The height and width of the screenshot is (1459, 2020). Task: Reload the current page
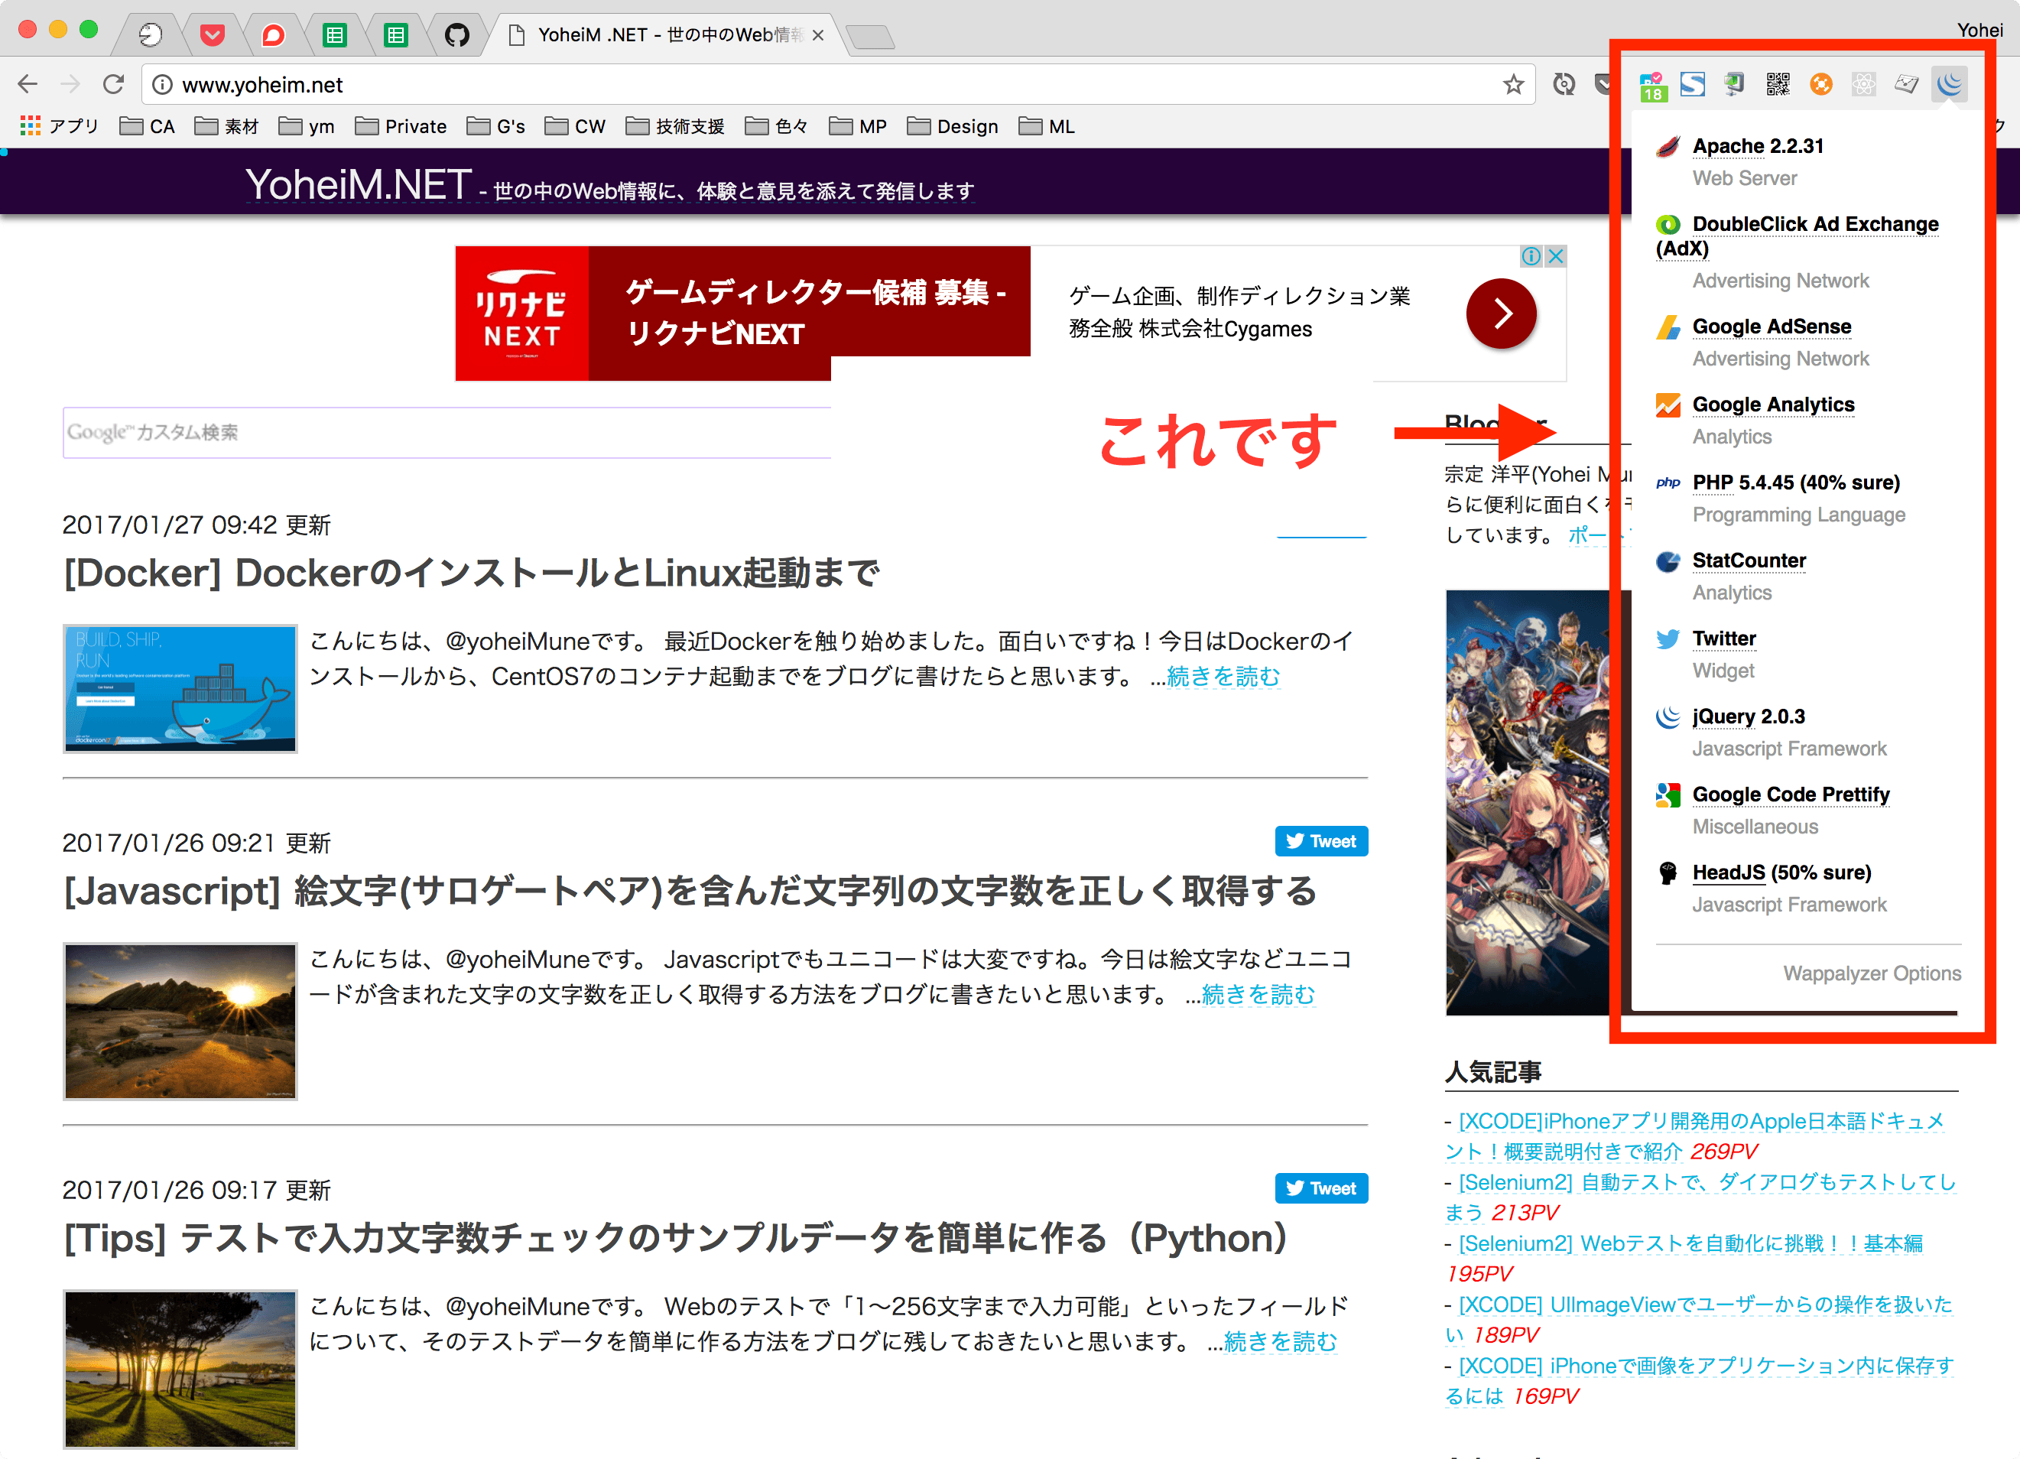pyautogui.click(x=113, y=85)
